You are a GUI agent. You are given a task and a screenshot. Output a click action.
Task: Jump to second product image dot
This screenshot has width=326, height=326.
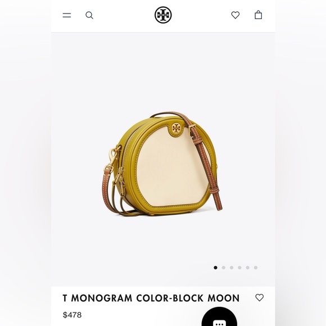pyautogui.click(x=224, y=268)
